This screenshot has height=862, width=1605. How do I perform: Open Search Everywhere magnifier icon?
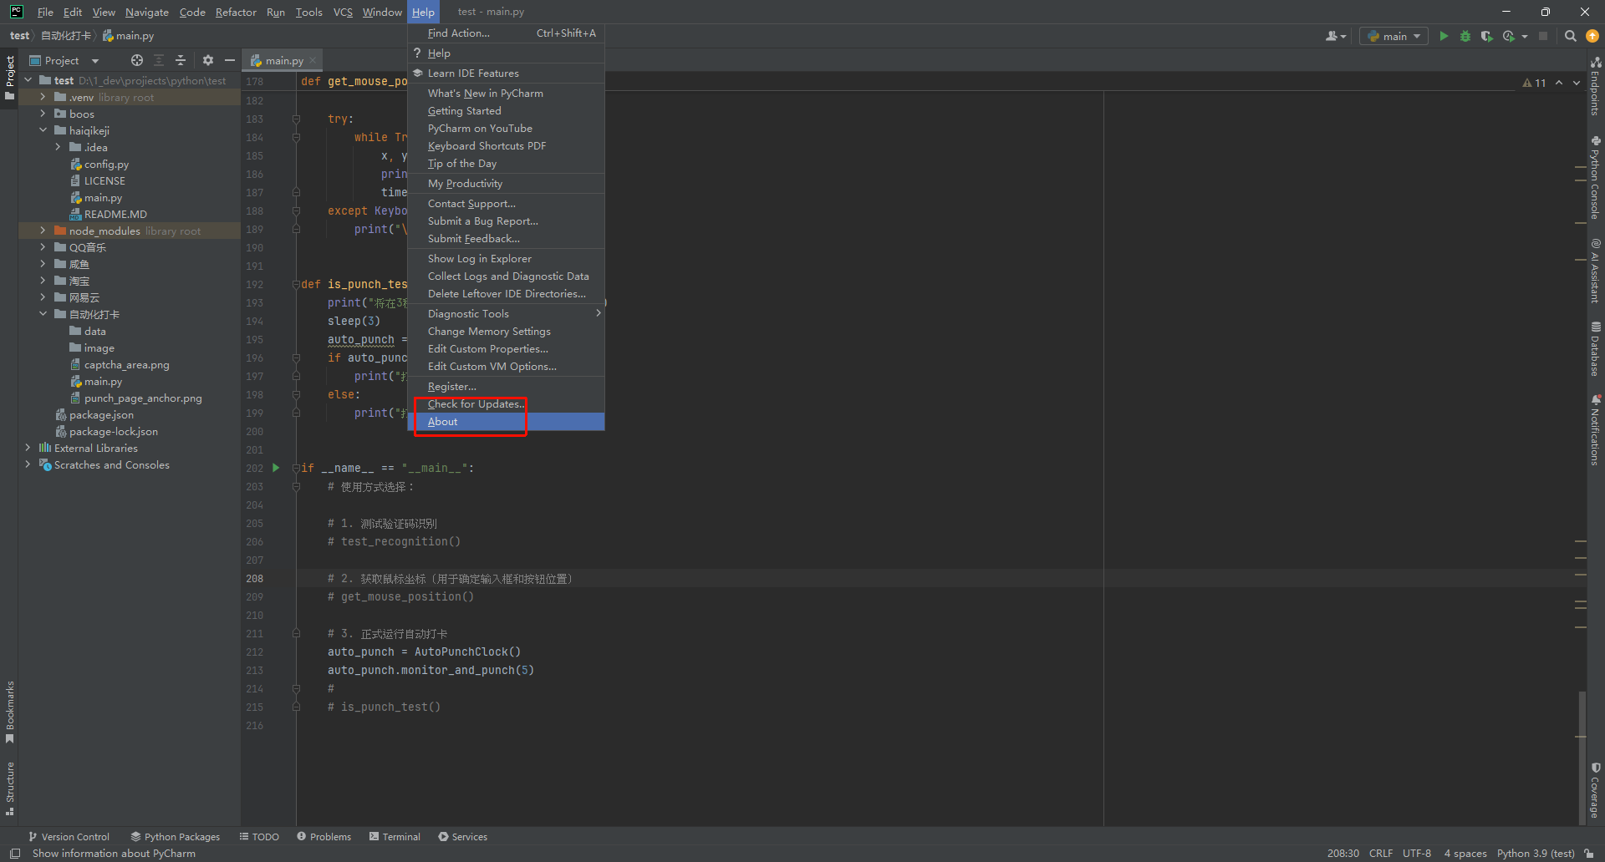point(1571,36)
